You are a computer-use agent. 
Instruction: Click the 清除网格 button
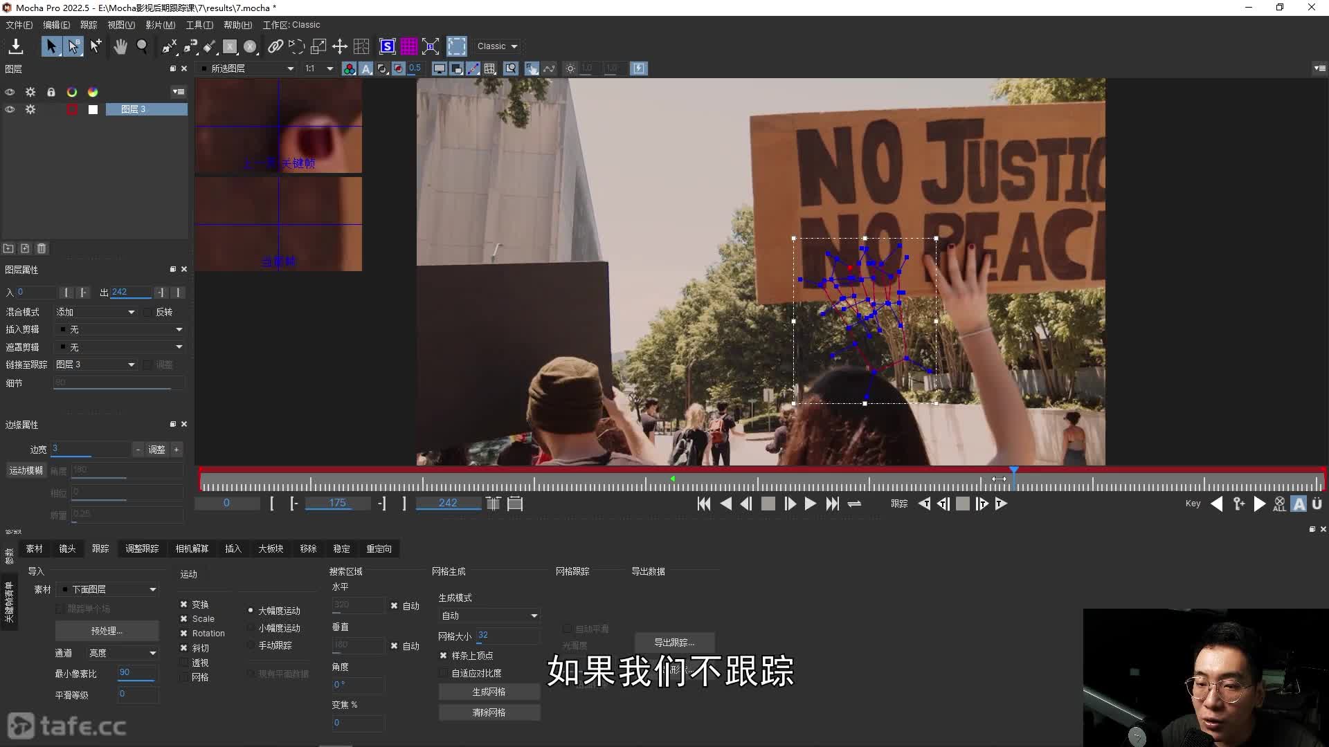click(x=489, y=712)
